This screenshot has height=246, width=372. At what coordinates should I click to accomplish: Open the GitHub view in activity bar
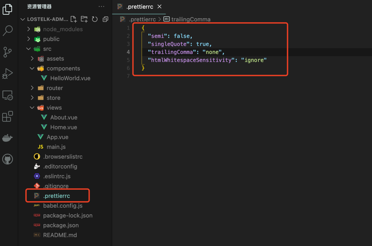pos(7,159)
